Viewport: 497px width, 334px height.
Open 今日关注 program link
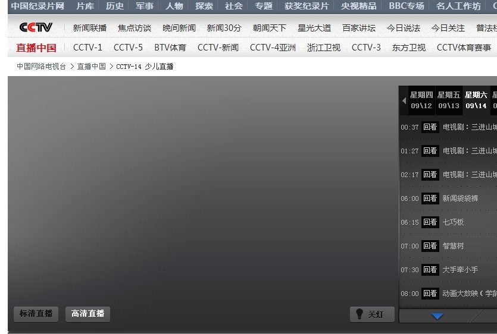click(x=448, y=28)
